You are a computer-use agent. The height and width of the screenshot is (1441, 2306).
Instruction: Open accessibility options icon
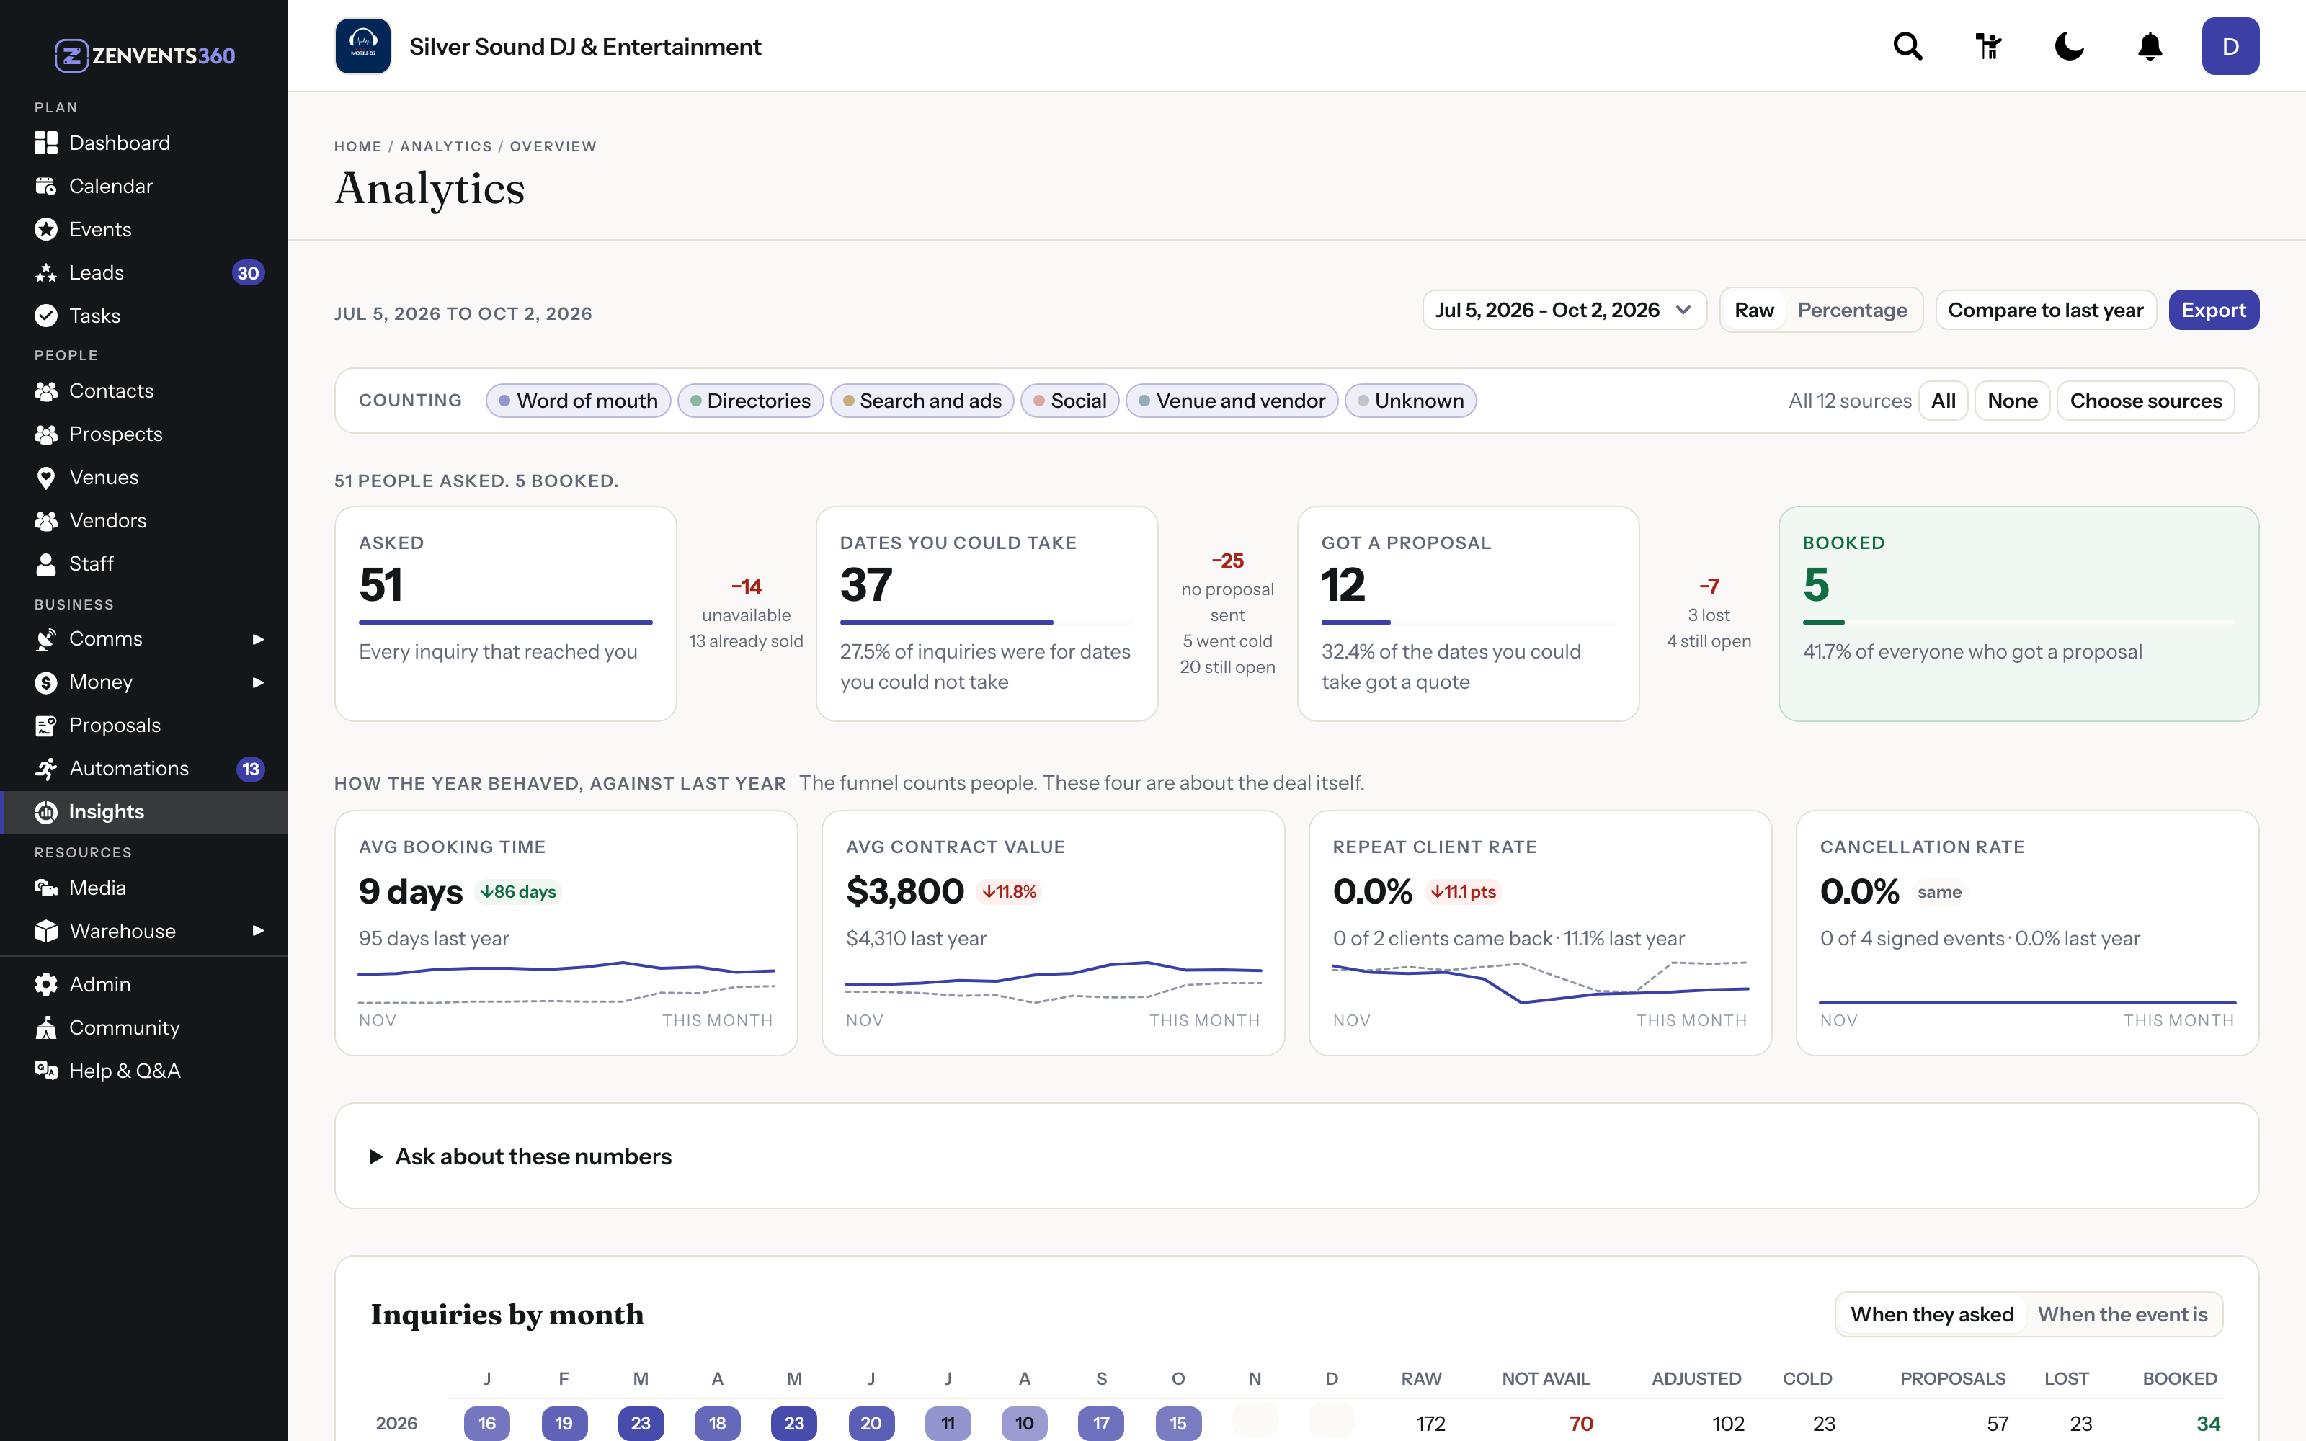(x=1989, y=45)
